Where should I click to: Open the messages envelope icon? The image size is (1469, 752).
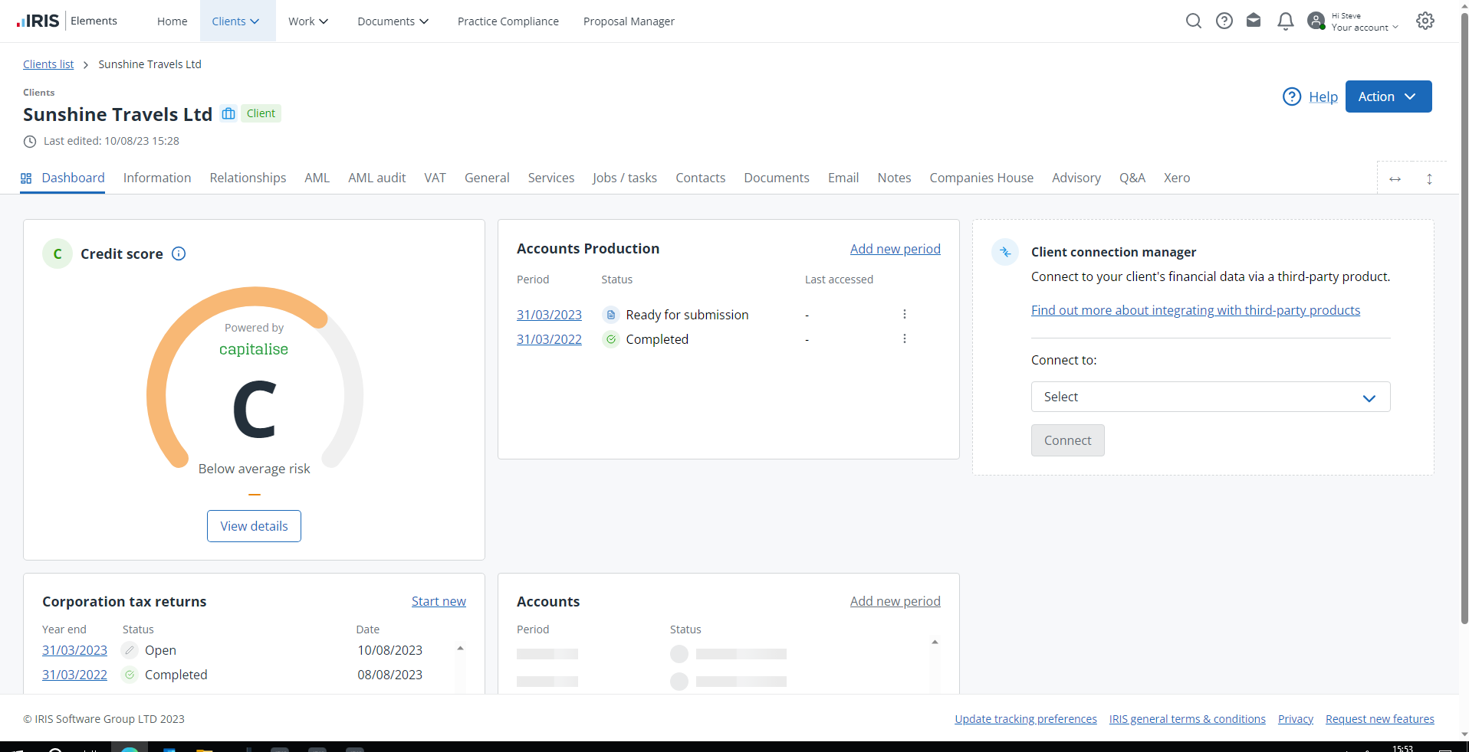tap(1254, 21)
